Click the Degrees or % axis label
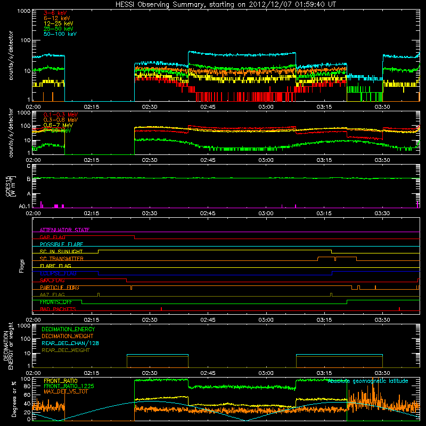 14,399
